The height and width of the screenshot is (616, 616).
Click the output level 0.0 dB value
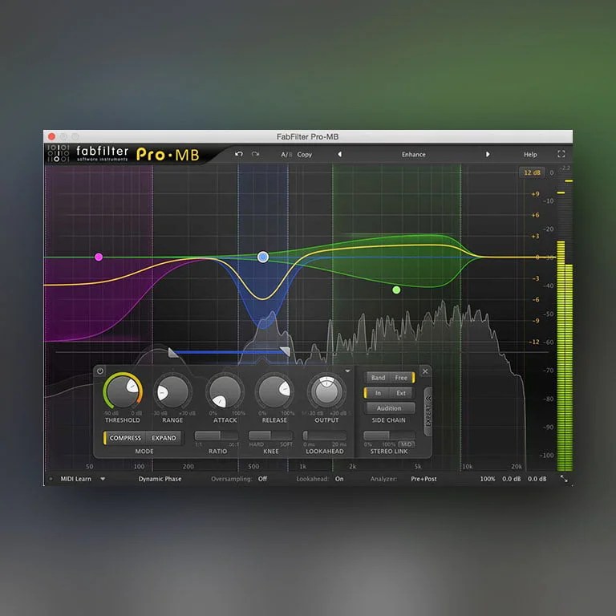tap(537, 479)
